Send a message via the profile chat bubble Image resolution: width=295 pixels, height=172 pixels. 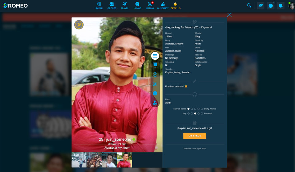(155, 93)
